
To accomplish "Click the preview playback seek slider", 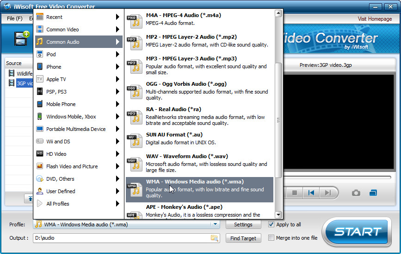I will pyautogui.click(x=337, y=177).
